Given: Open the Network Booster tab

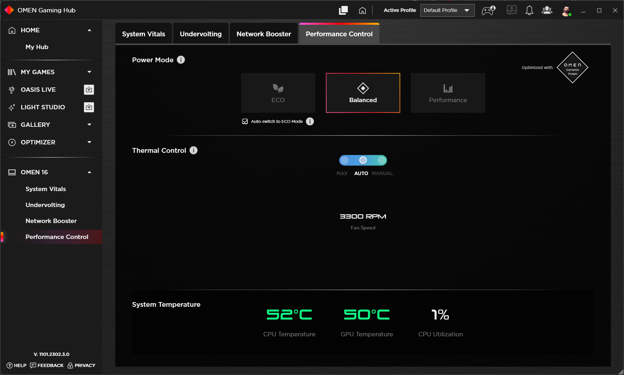Looking at the screenshot, I should click(x=263, y=34).
